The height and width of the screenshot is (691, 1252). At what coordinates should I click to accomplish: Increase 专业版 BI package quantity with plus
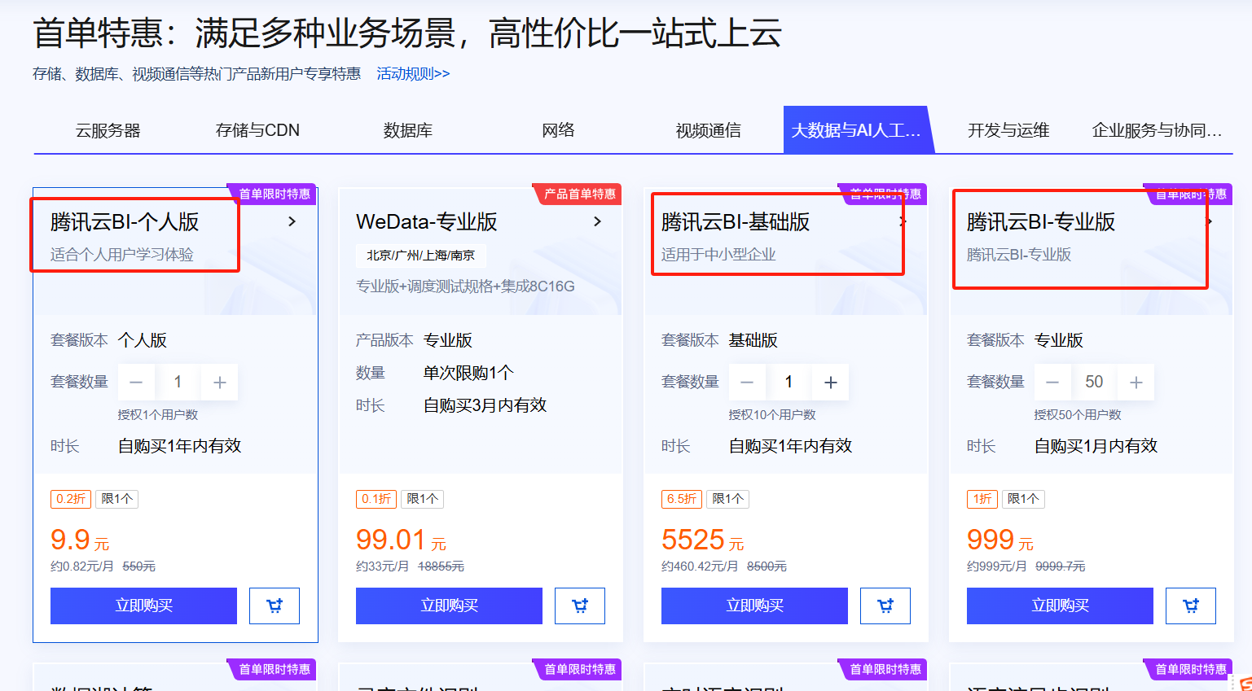[1136, 383]
